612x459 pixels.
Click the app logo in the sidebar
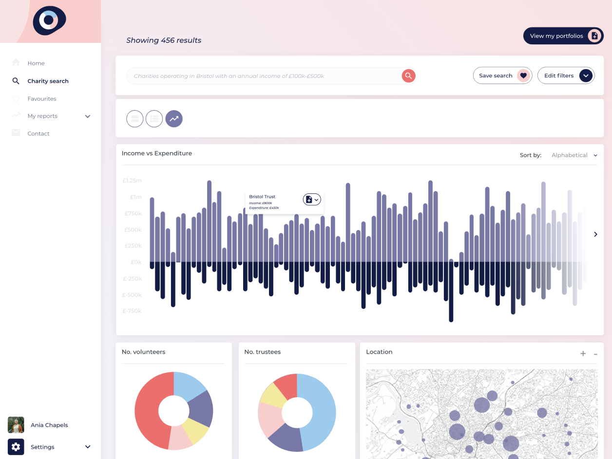pos(49,20)
